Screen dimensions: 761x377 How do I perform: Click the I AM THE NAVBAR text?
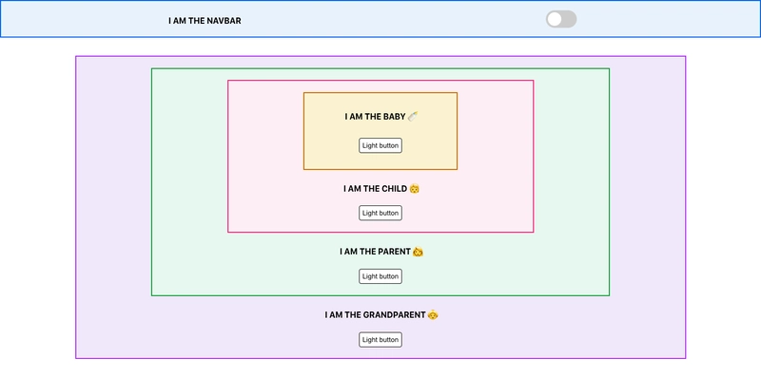point(205,21)
